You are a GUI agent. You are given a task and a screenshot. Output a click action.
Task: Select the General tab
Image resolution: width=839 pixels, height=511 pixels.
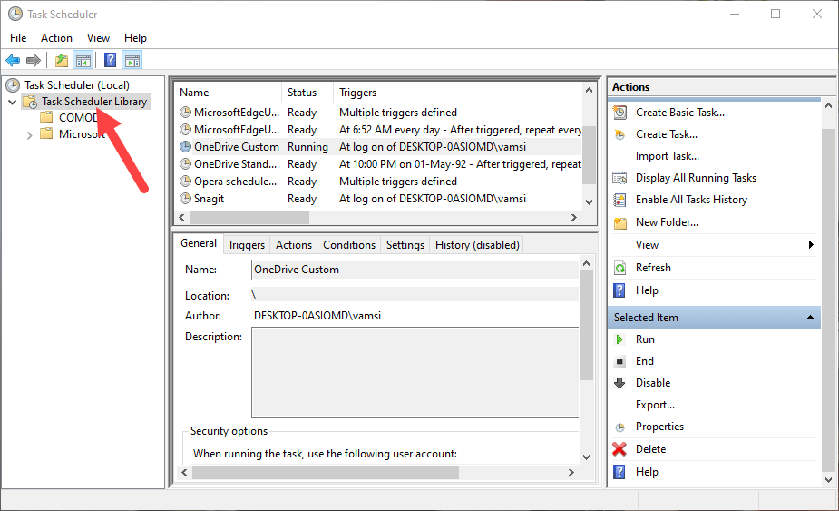point(199,243)
